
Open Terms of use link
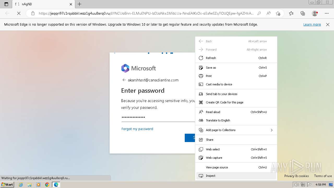[x=323, y=176]
